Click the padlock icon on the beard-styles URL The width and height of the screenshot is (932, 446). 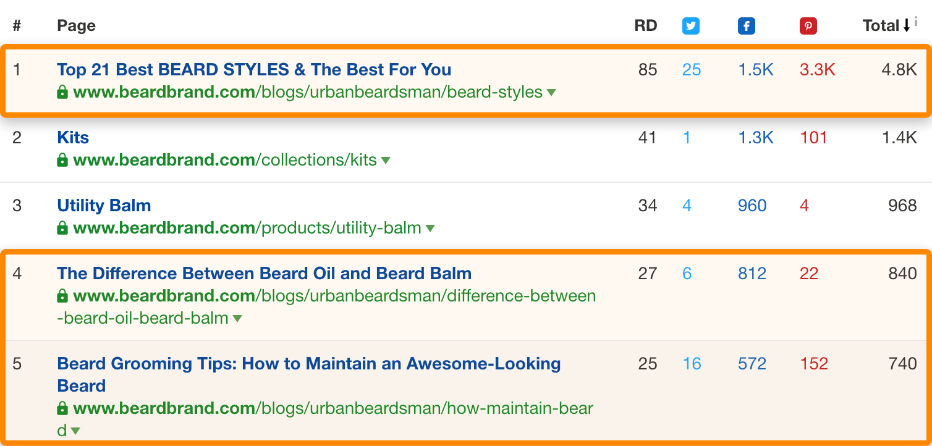point(62,91)
